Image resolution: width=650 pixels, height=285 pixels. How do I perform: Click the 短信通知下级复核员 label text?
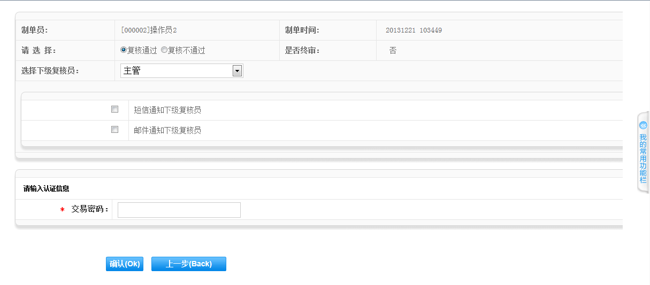tap(167, 110)
